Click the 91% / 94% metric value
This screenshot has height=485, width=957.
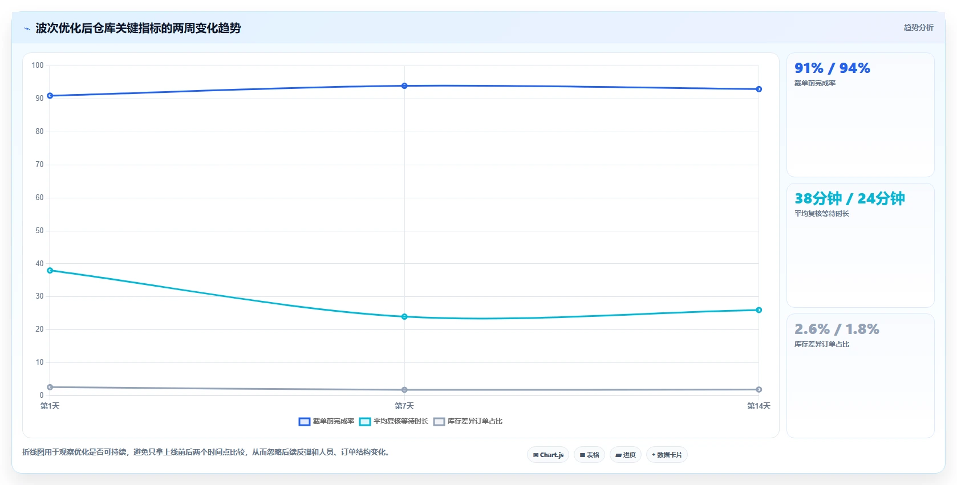coord(832,68)
